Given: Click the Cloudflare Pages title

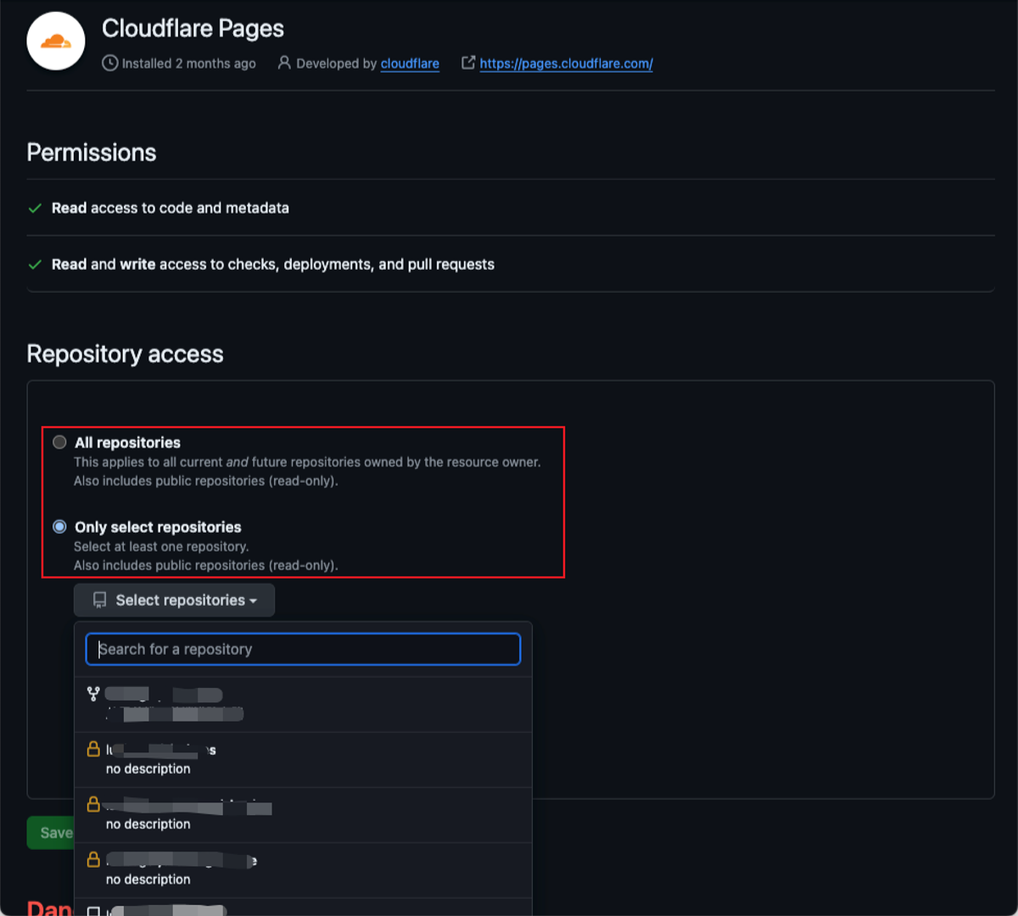Looking at the screenshot, I should coord(193,28).
